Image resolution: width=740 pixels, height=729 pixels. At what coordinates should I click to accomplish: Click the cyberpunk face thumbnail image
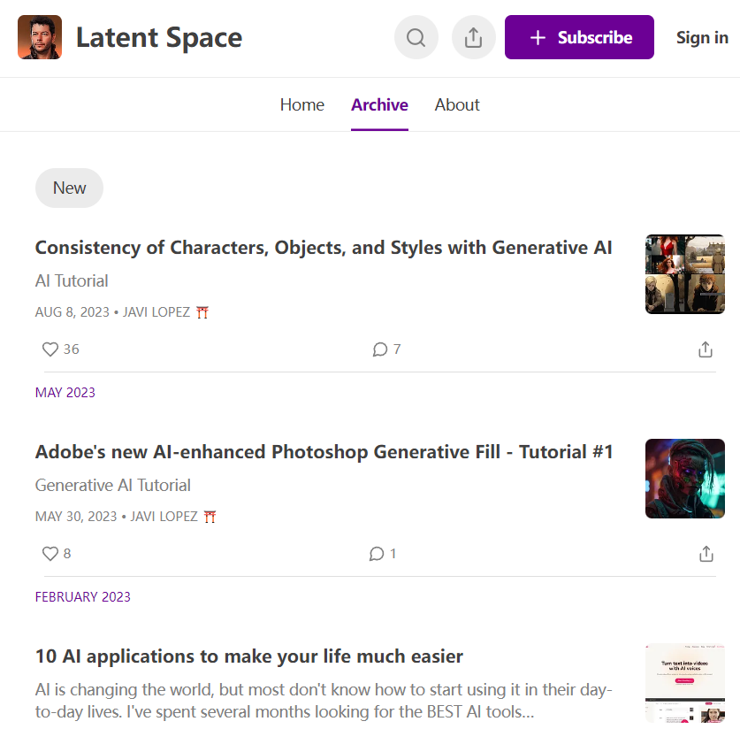pyautogui.click(x=685, y=479)
